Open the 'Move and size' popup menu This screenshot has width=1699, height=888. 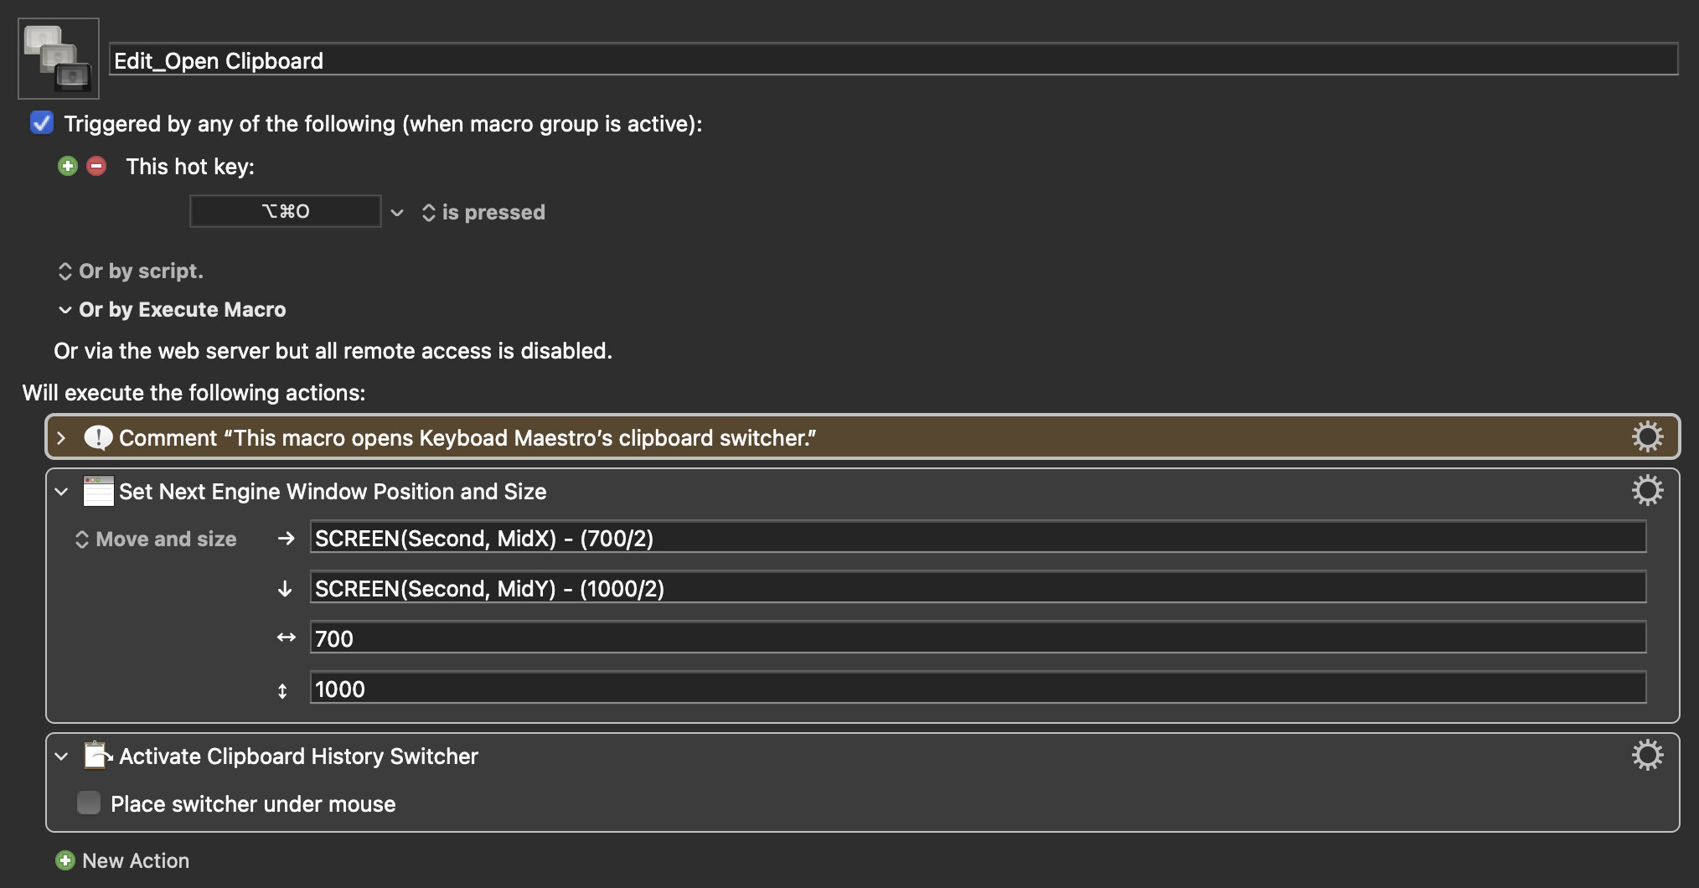(x=156, y=540)
